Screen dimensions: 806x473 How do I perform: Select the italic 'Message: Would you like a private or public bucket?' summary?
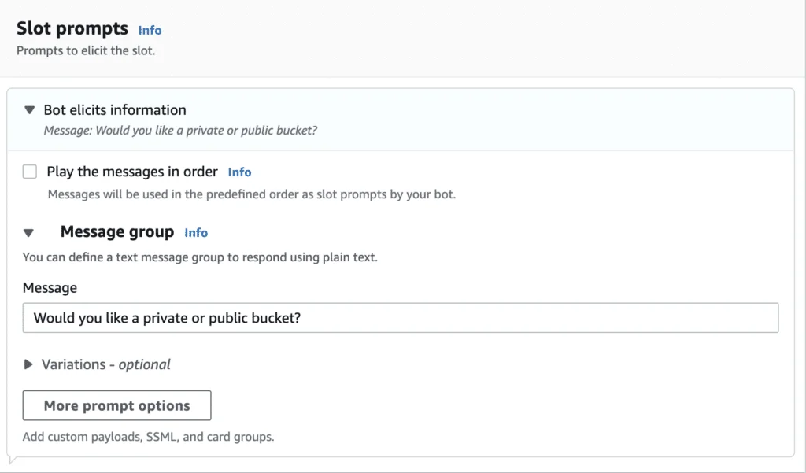(180, 131)
